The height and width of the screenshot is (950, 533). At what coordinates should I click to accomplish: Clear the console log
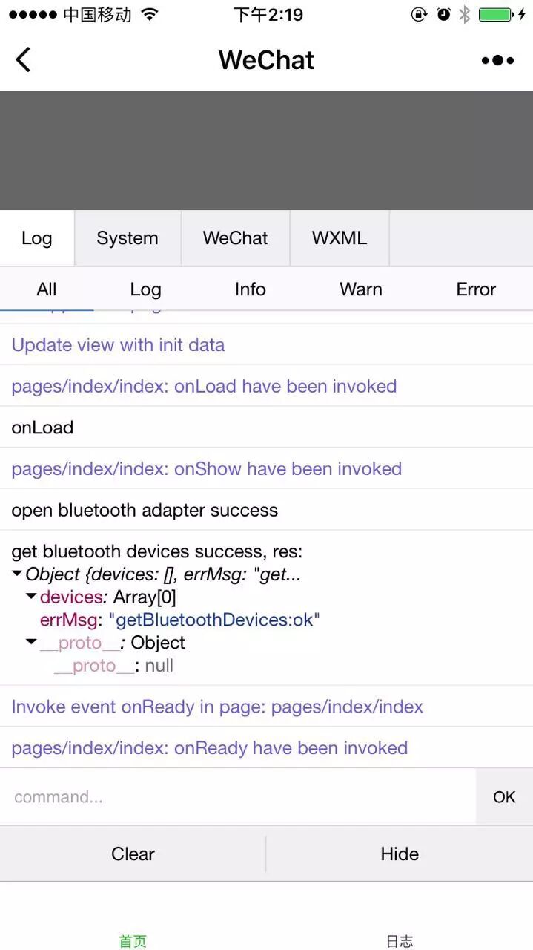tap(133, 854)
